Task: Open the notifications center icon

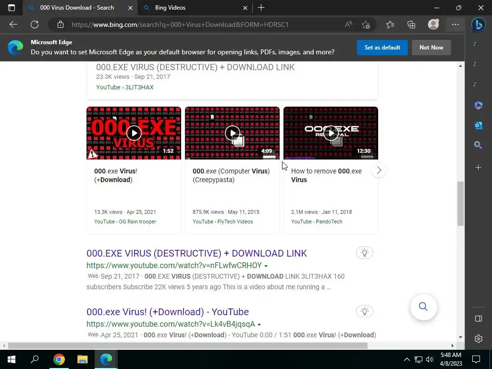Action: point(476,359)
